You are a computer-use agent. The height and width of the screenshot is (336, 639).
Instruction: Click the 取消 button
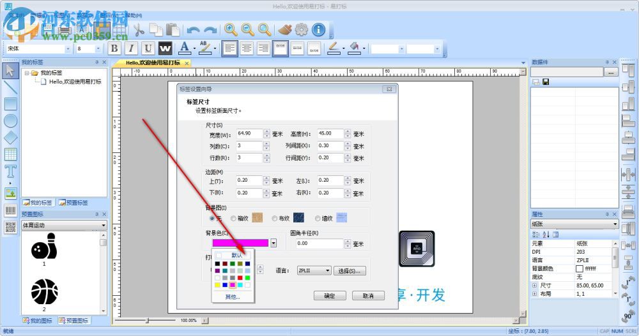[x=368, y=296]
